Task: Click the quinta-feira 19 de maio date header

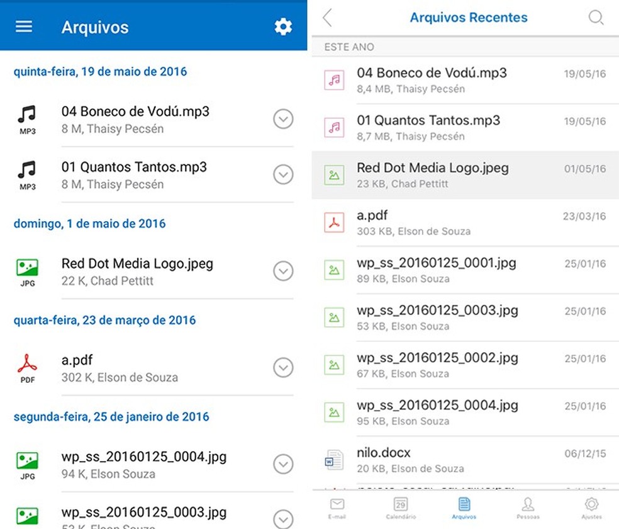Action: (x=99, y=71)
